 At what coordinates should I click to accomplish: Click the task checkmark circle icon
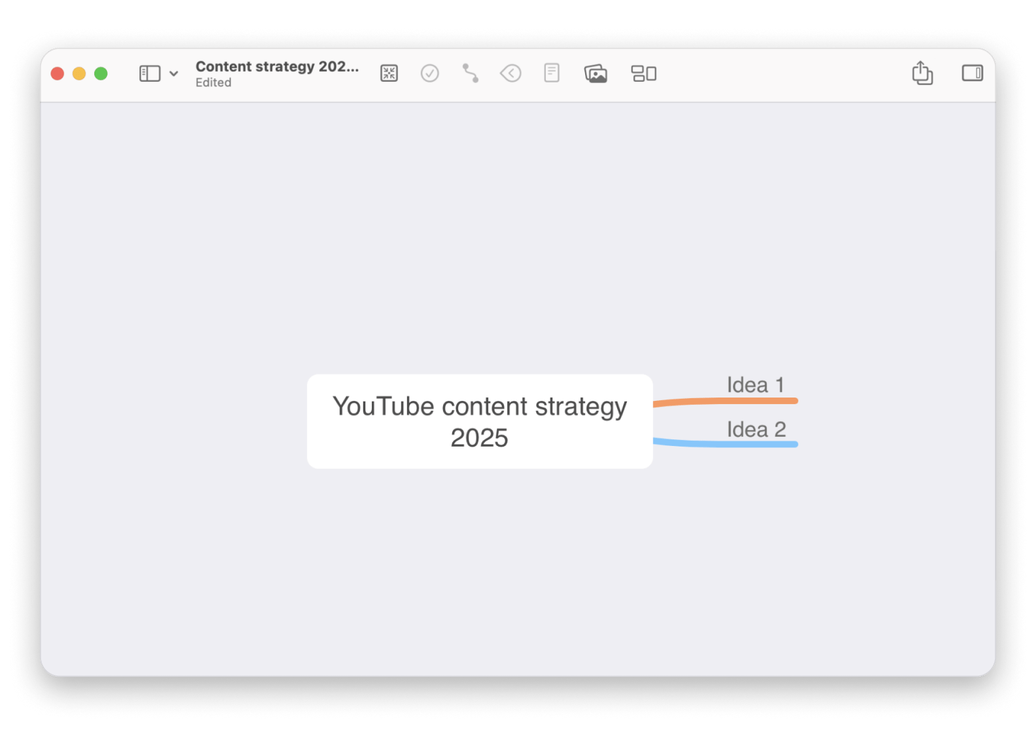[430, 74]
